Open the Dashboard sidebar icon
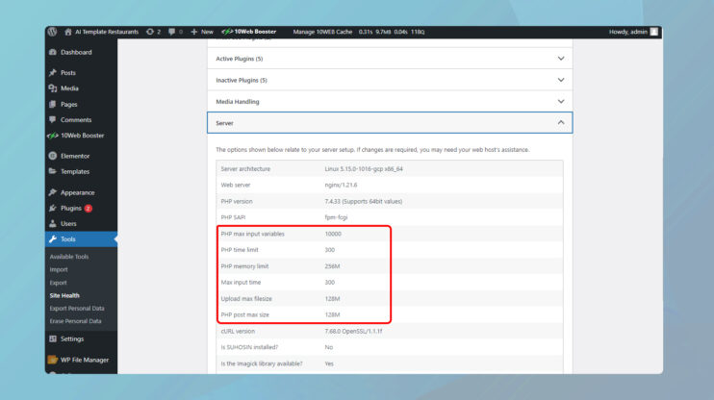Viewport: 714px width, 400px height. [x=52, y=52]
